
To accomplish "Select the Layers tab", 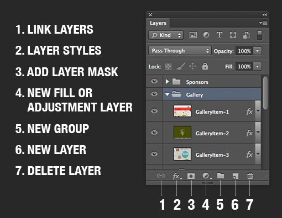I will click(x=158, y=23).
